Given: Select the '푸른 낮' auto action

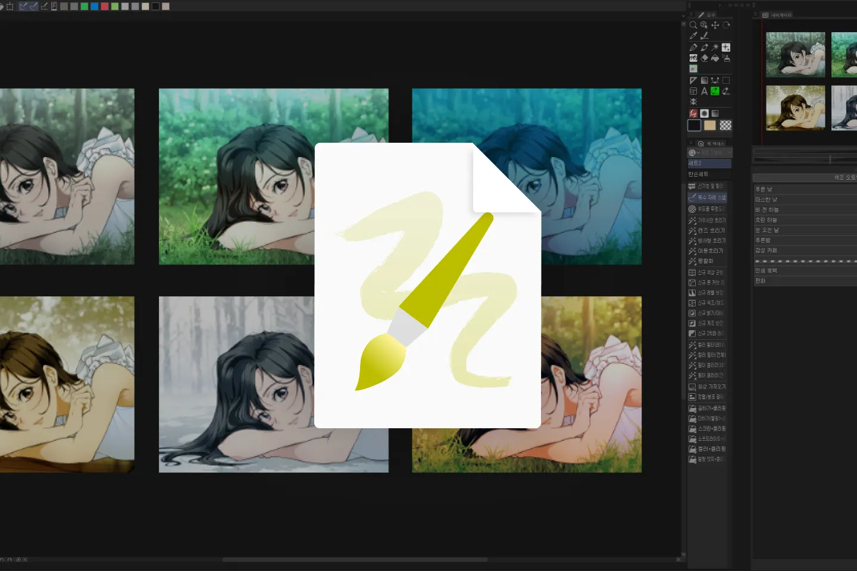Looking at the screenshot, I should (805, 189).
